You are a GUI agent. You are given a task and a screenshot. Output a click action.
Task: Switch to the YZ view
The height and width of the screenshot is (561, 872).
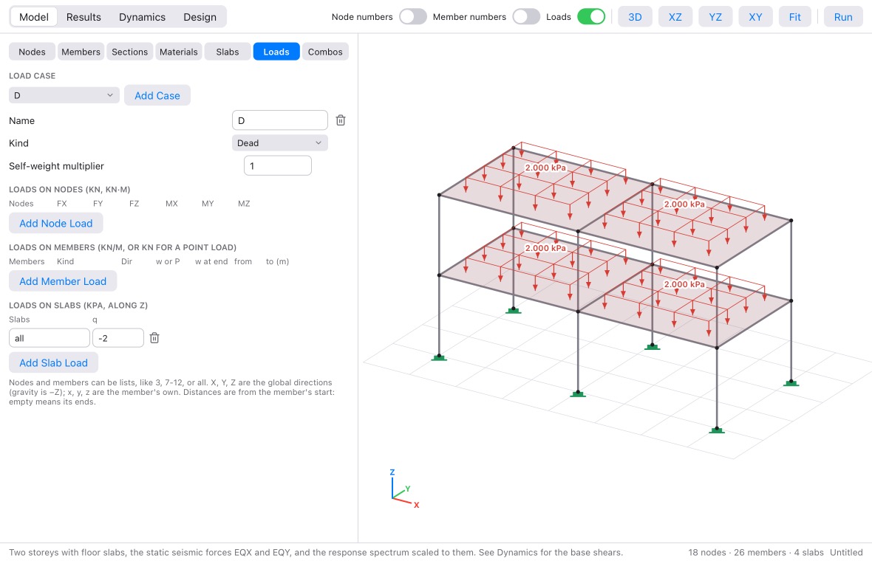click(715, 17)
